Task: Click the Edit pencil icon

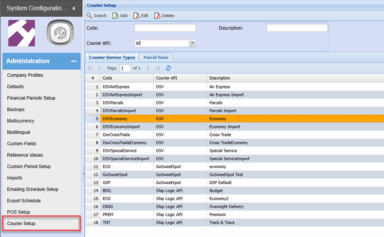Action: pos(137,16)
